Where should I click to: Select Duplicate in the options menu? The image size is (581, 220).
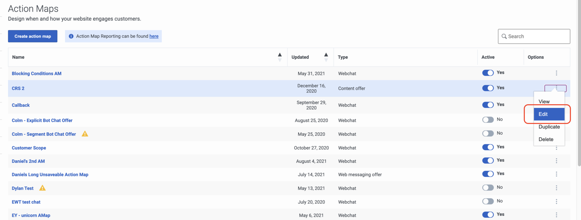point(549,127)
